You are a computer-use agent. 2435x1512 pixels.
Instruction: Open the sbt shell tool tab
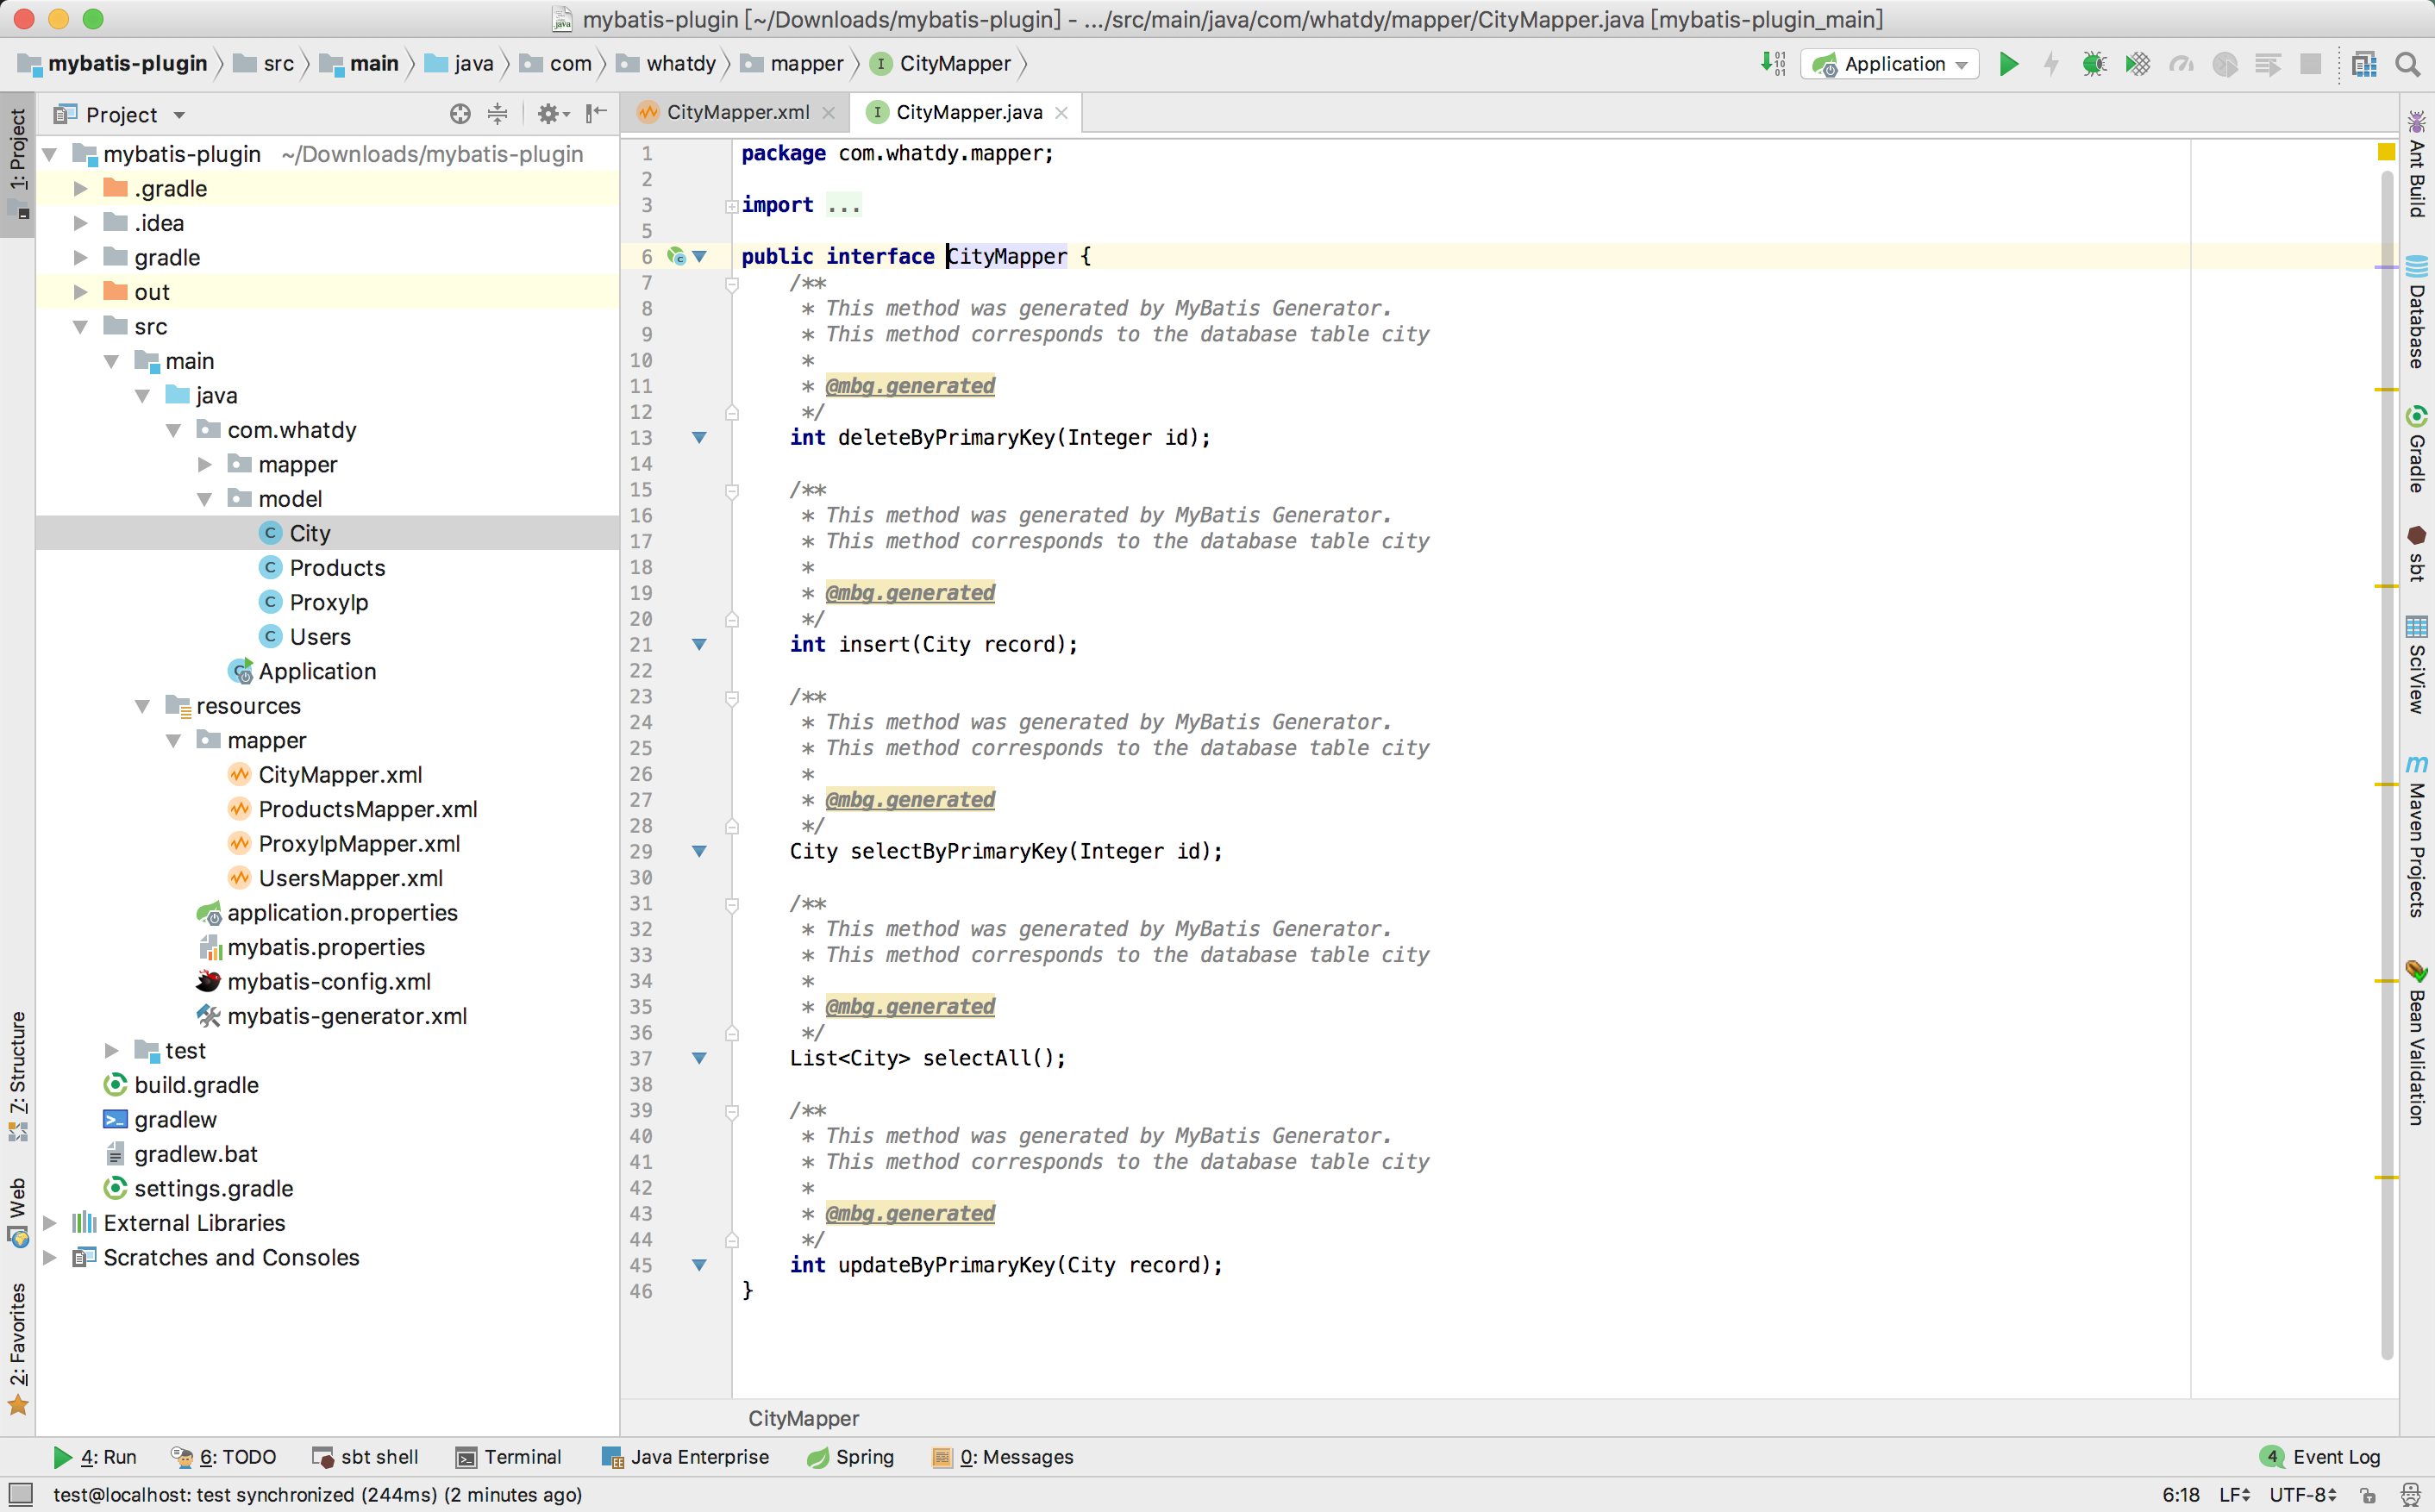point(365,1457)
